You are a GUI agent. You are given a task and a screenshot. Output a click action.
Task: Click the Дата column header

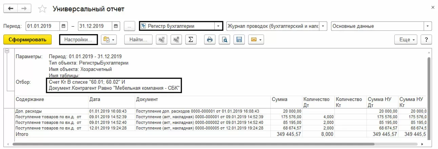pyautogui.click(x=112, y=102)
